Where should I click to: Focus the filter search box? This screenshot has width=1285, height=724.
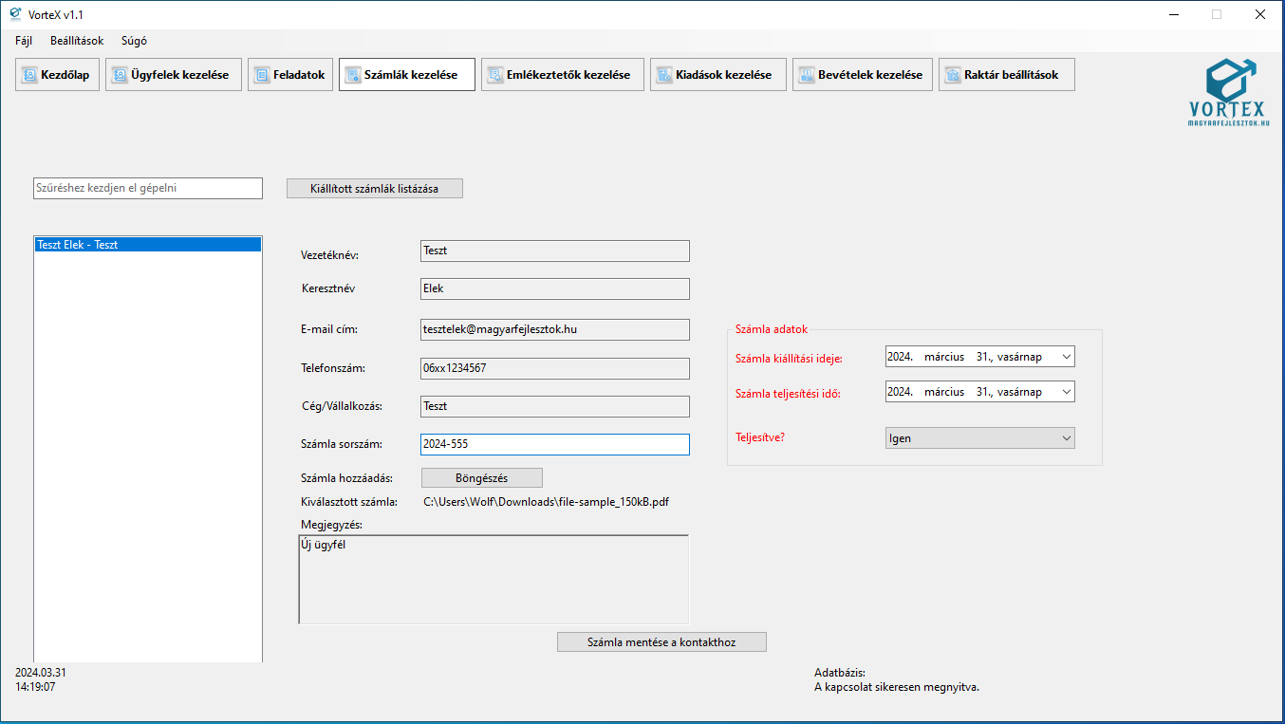[x=147, y=188]
